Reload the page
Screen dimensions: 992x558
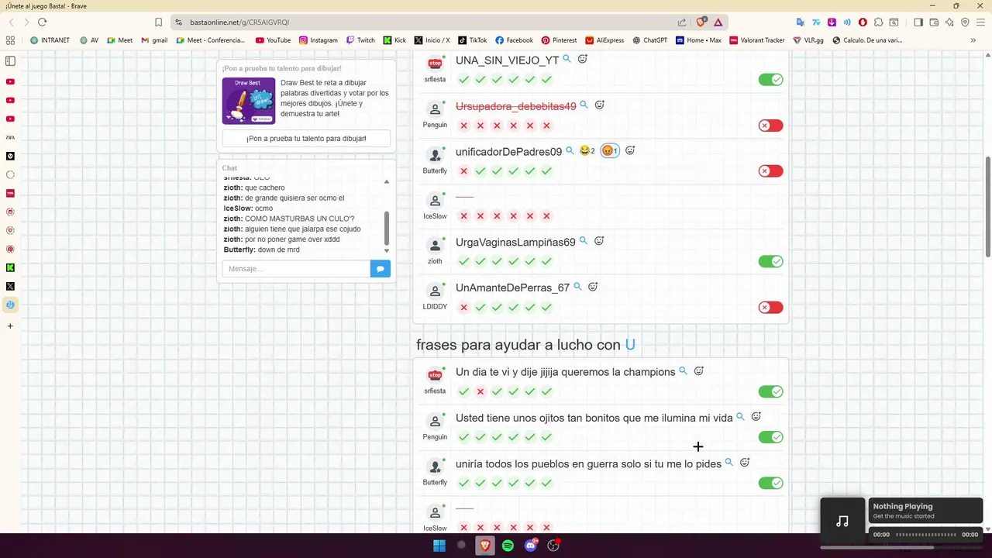(42, 22)
